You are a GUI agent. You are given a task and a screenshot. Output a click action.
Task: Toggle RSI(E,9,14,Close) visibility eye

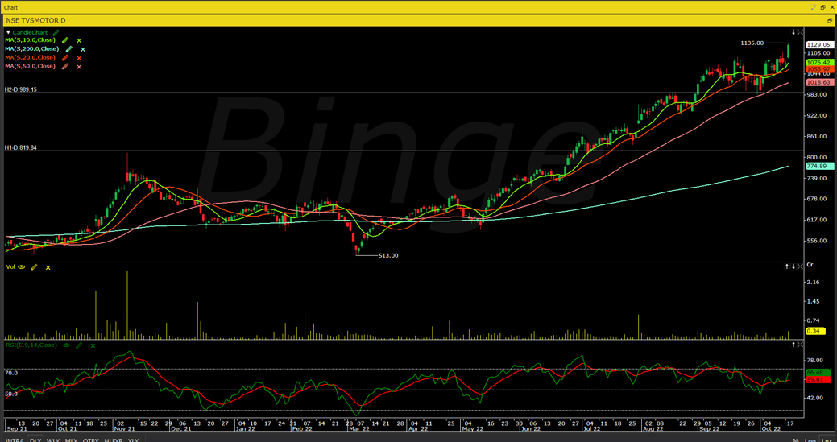(x=66, y=345)
